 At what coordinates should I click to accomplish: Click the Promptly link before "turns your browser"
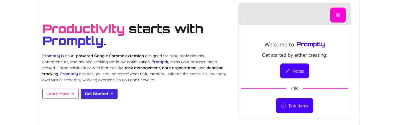click(160, 62)
